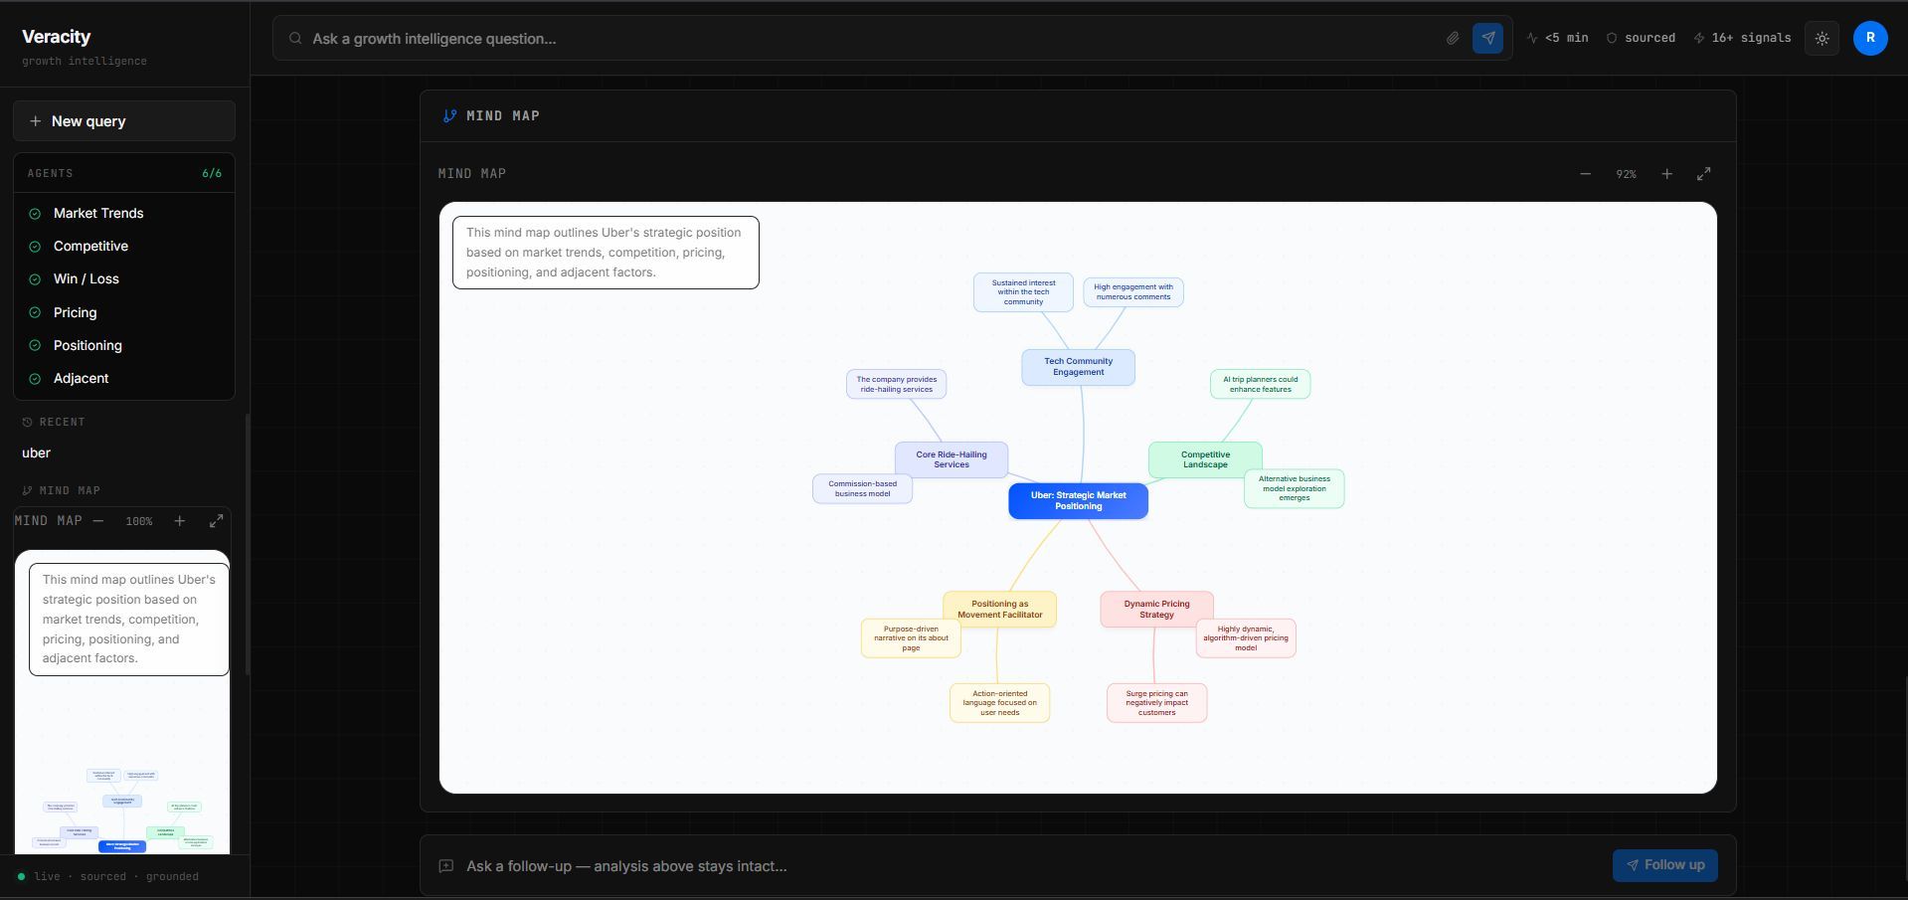Click the Follow up button
Screen dimensions: 1908x900
tap(1663, 865)
